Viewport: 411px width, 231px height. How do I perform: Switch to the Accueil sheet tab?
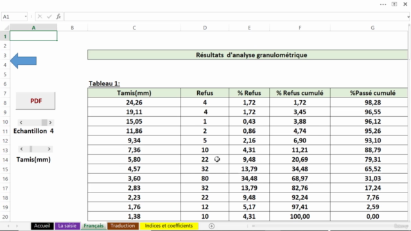click(42, 226)
